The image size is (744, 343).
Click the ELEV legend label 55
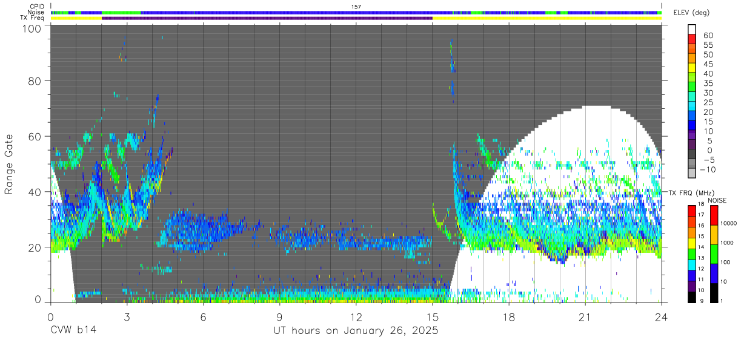pos(708,45)
